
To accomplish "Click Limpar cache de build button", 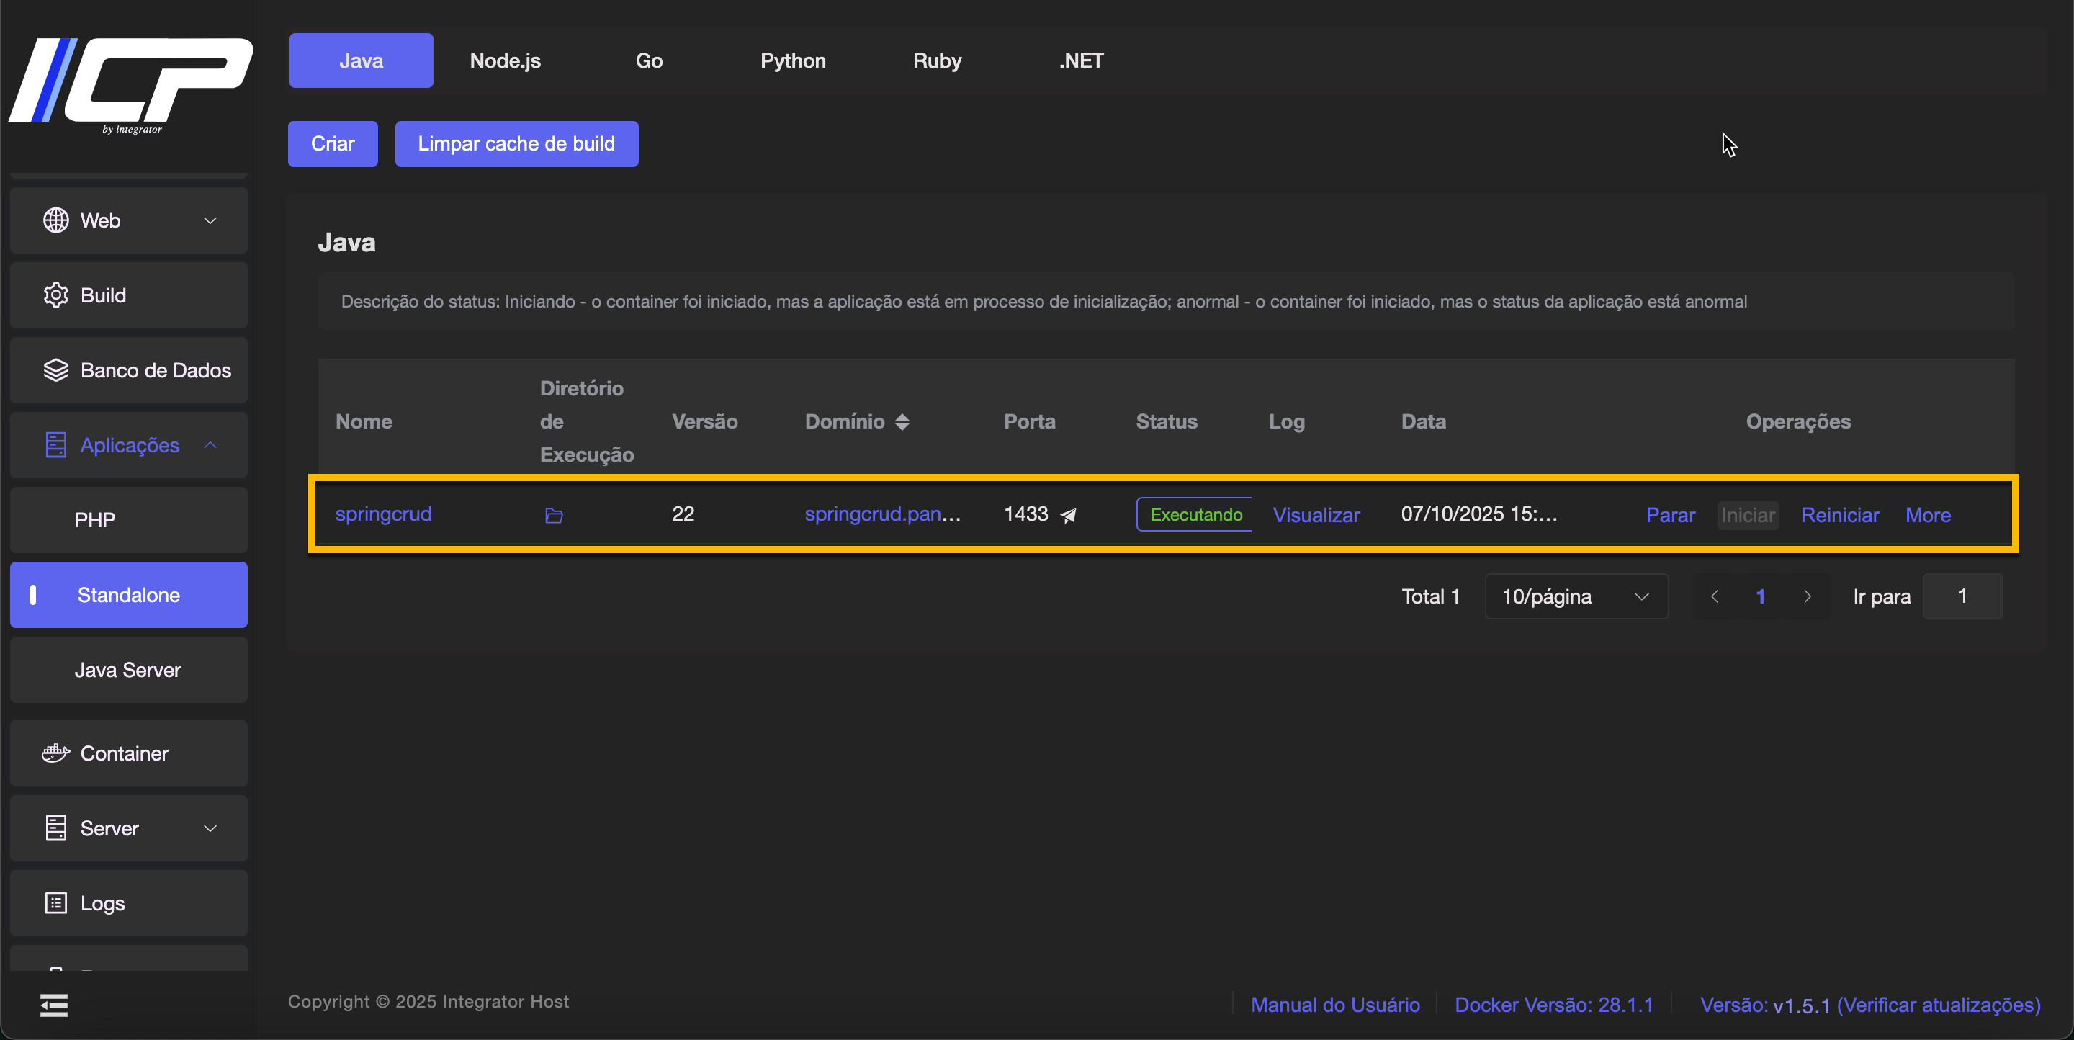I will (516, 144).
